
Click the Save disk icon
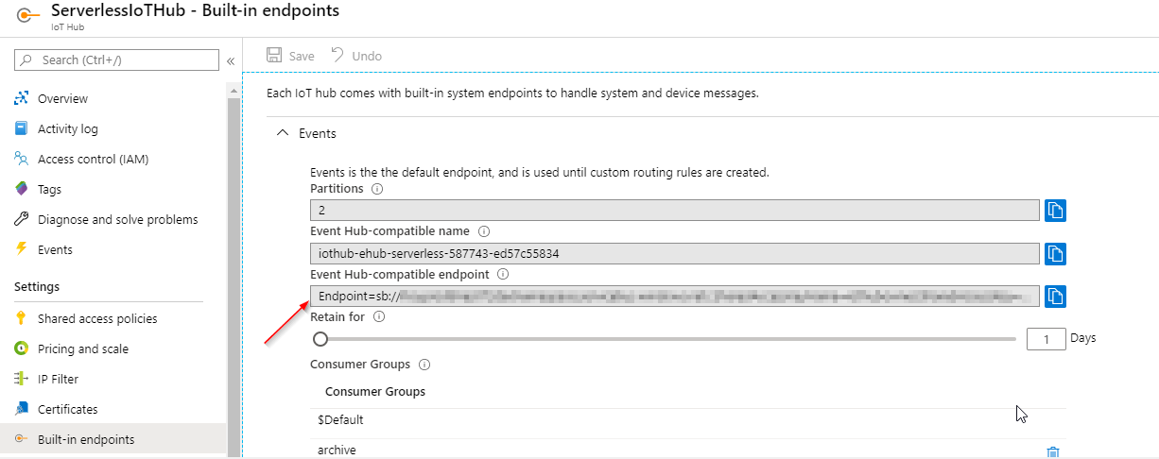(x=274, y=56)
